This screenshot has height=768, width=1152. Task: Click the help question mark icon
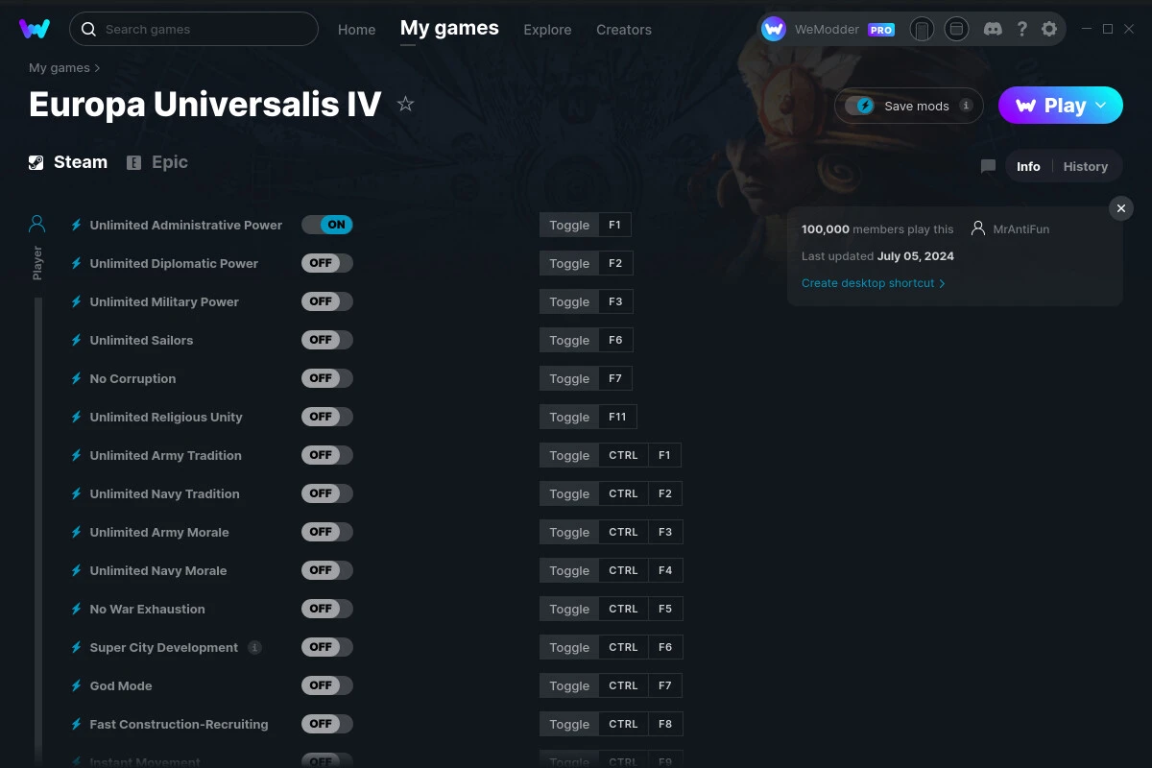pyautogui.click(x=1021, y=29)
